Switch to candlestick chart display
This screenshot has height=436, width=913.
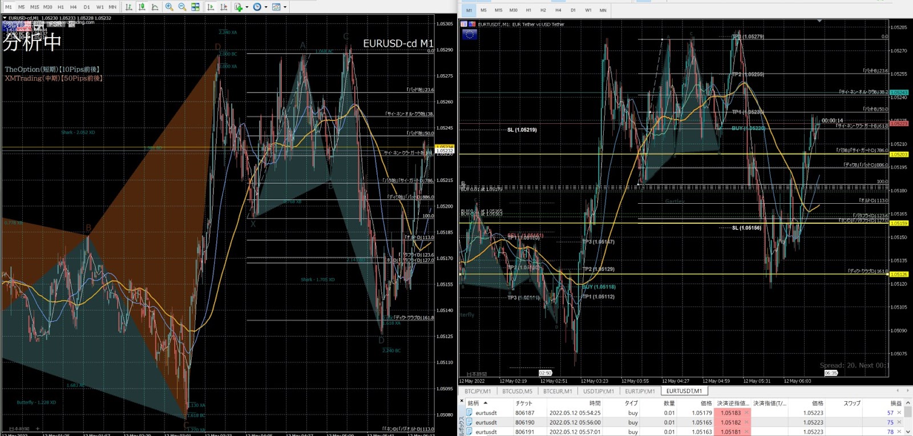pyautogui.click(x=142, y=7)
